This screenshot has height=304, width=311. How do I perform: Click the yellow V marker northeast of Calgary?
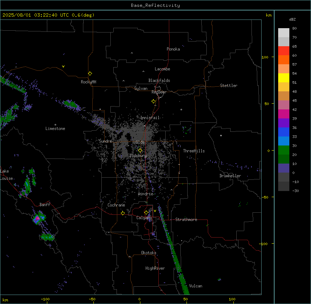[x=155, y=211]
